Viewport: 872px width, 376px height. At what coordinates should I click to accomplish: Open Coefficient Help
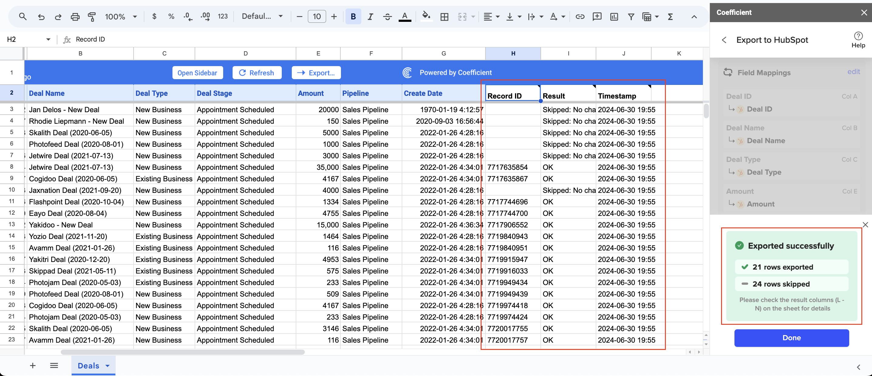858,39
